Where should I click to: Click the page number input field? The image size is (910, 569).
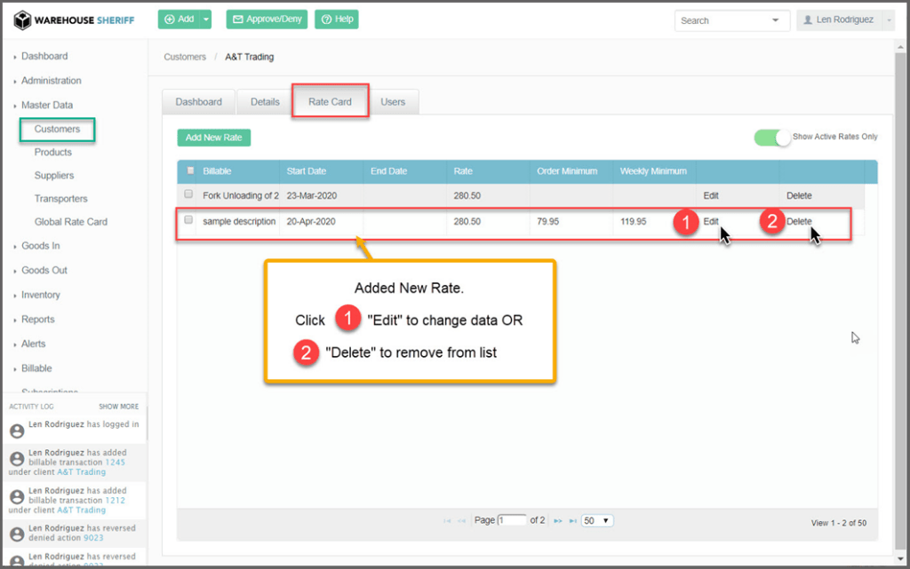(512, 521)
